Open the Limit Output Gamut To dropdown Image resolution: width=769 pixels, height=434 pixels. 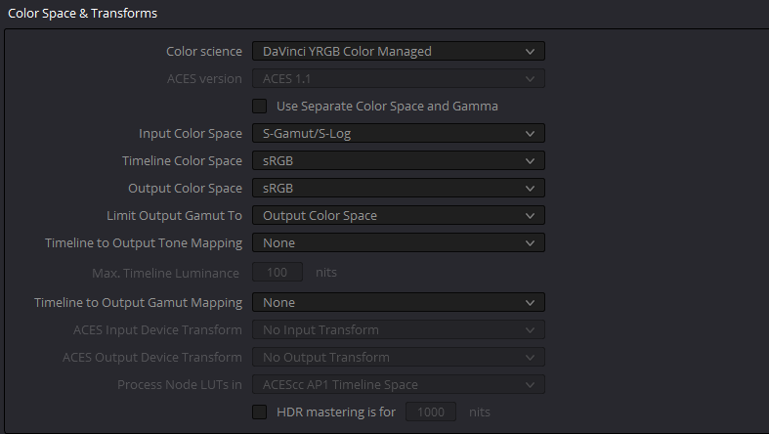[x=399, y=215]
